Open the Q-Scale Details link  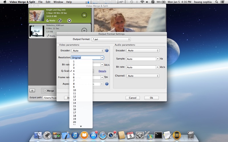[102, 71]
